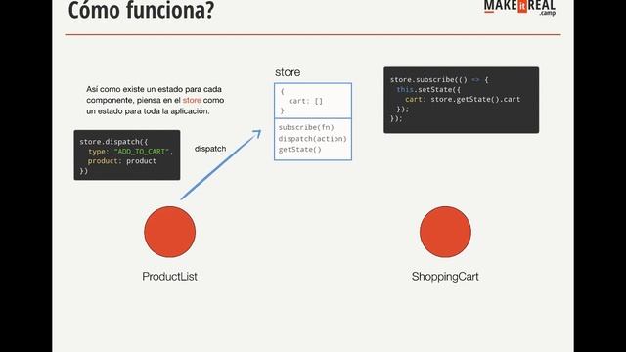This screenshot has width=626, height=352.
Task: Click 'Así como existe un estado' paragraph line
Action: click(154, 89)
